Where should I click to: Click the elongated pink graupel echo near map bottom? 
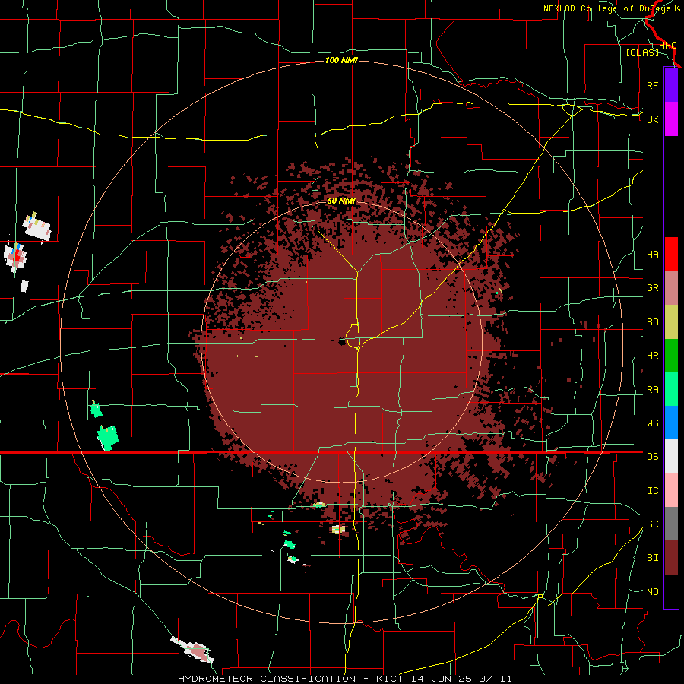[192, 650]
